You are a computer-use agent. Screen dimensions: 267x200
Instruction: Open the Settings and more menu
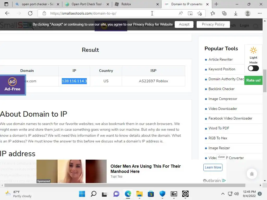click(x=259, y=13)
